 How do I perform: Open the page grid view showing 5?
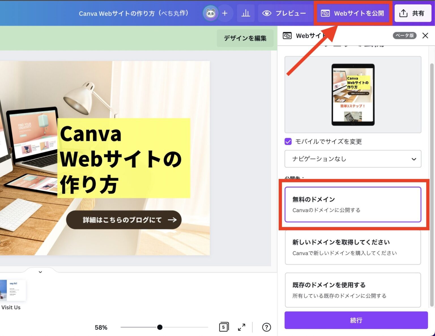(224, 327)
